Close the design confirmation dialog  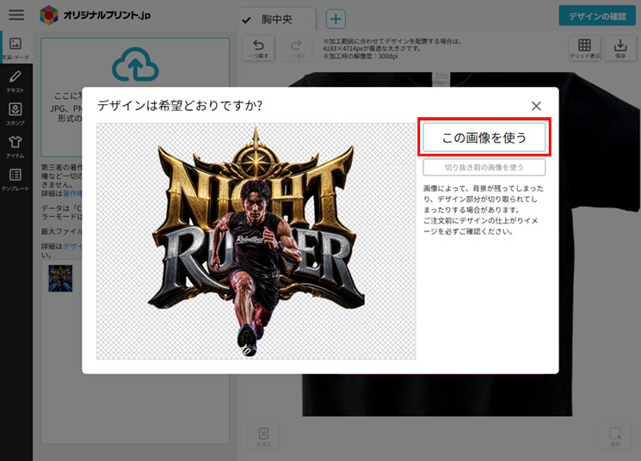click(x=536, y=106)
